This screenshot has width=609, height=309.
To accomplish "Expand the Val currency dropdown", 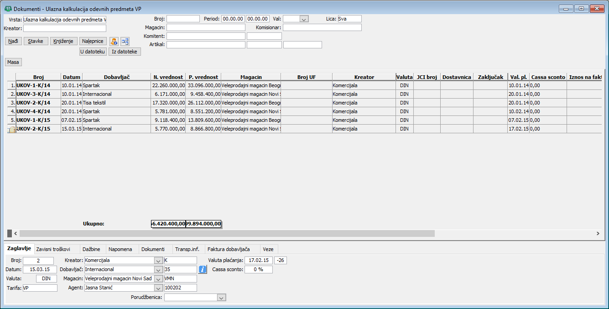I will [304, 19].
